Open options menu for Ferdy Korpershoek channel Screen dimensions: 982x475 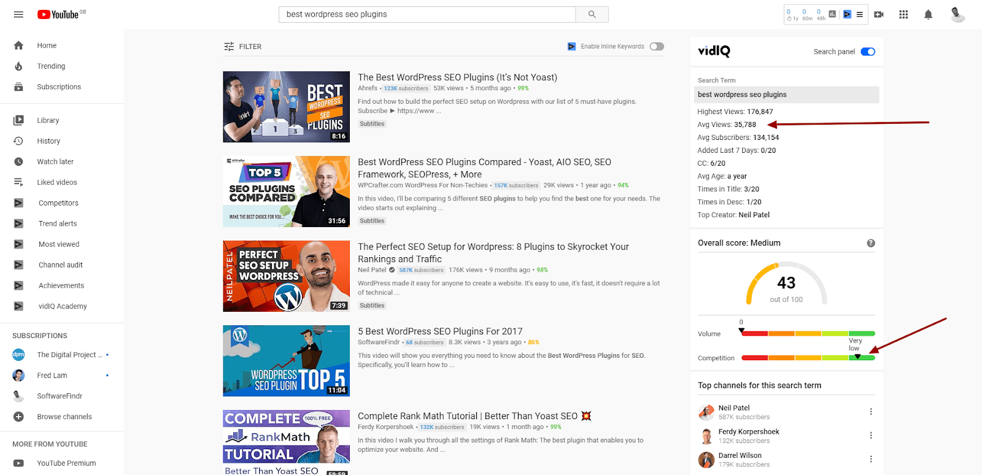(x=871, y=436)
